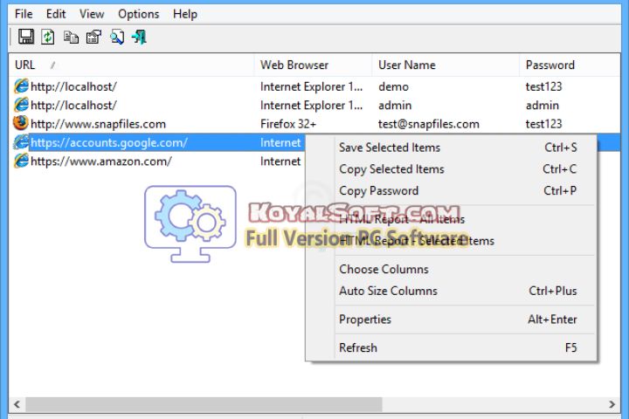This screenshot has height=419, width=629.
Task: Click the Copy Selected Items toolbar icon
Action: [x=71, y=38]
